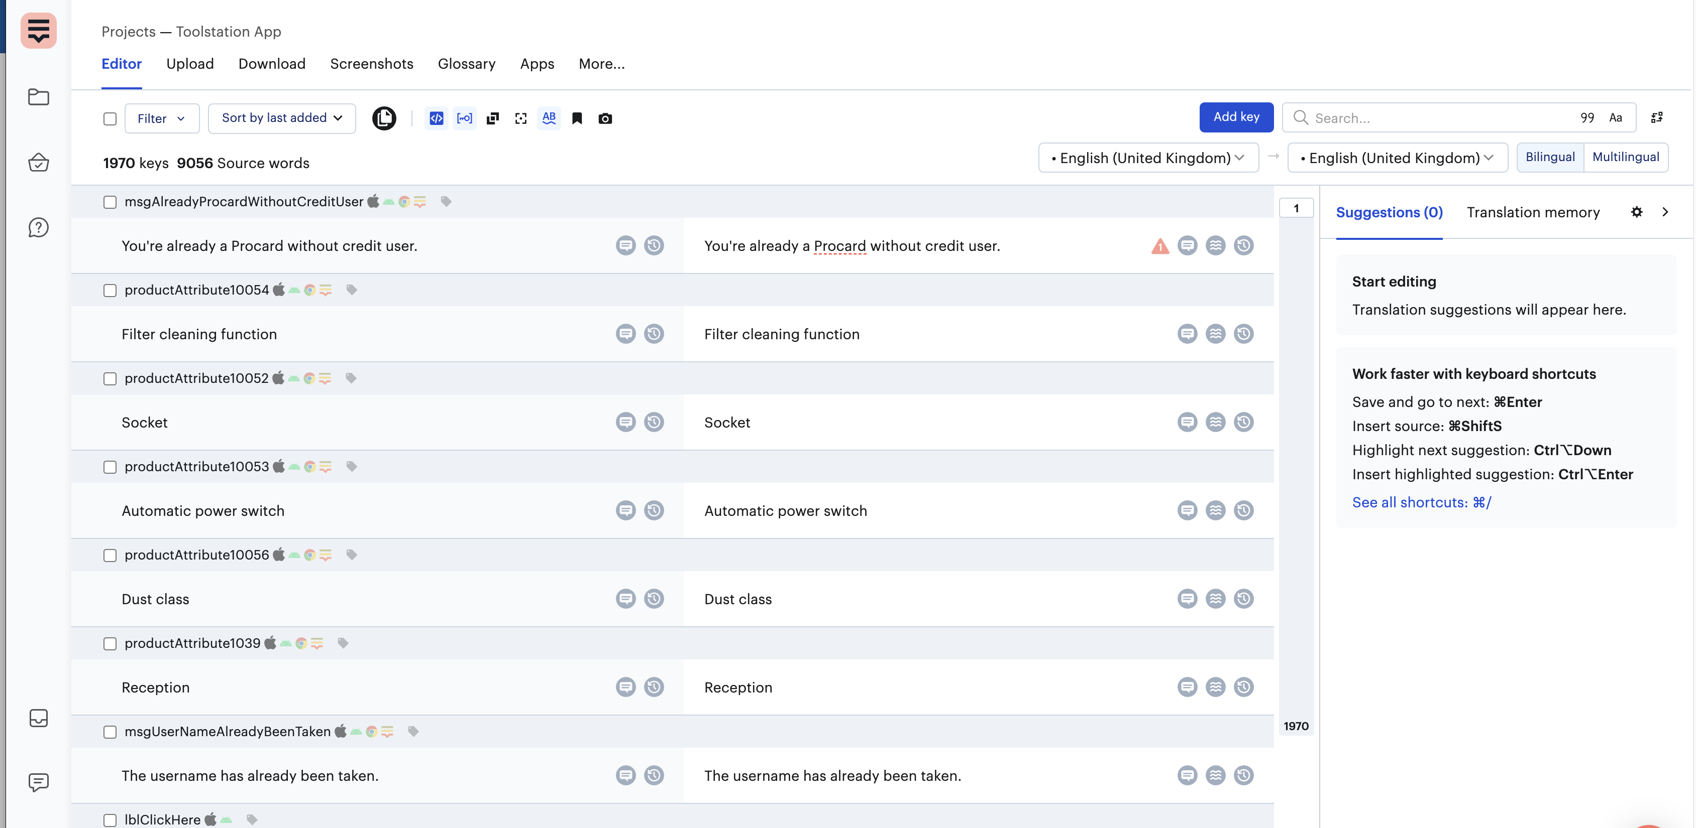The width and height of the screenshot is (1696, 828).
Task: Toggle the HTML code view icon
Action: (x=436, y=118)
